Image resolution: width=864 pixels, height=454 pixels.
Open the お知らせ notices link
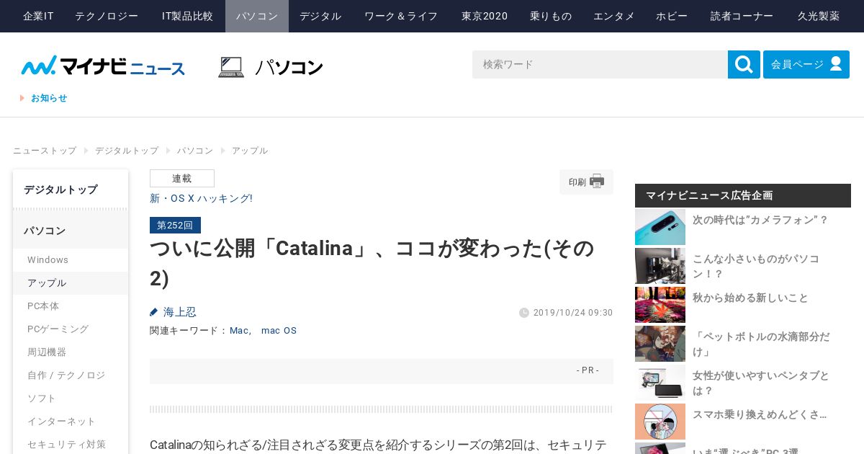(x=49, y=98)
